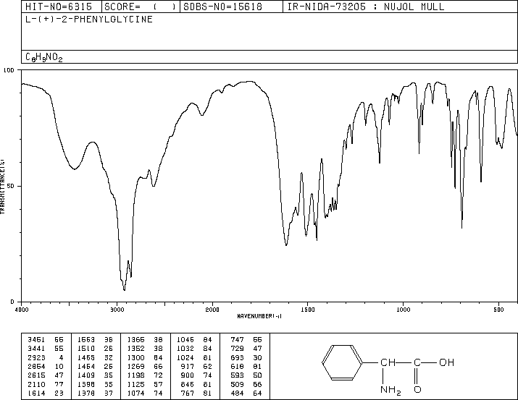The image size is (518, 400).
Task: Select the HIT-NO=6315 header cell
Action: (x=62, y=7)
